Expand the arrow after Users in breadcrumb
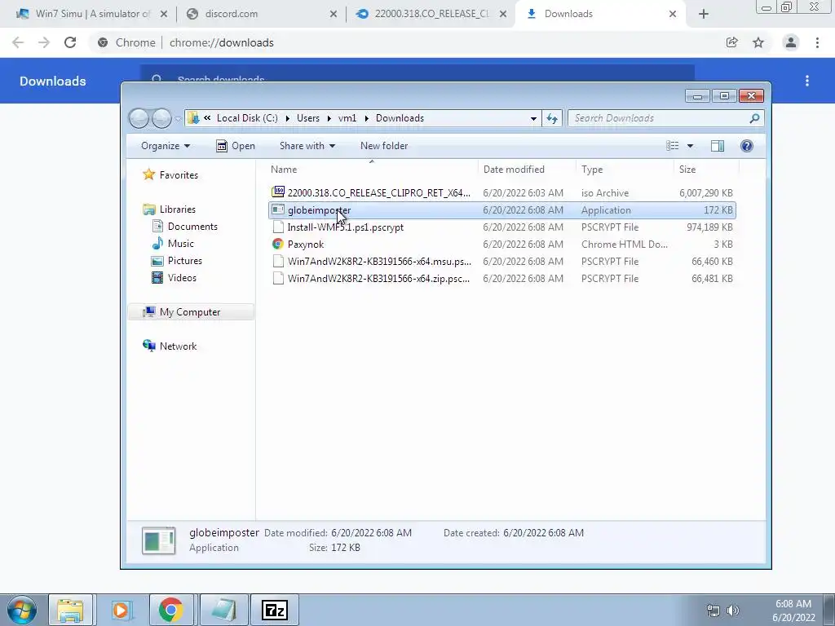Viewport: 835px width, 626px height. click(329, 119)
